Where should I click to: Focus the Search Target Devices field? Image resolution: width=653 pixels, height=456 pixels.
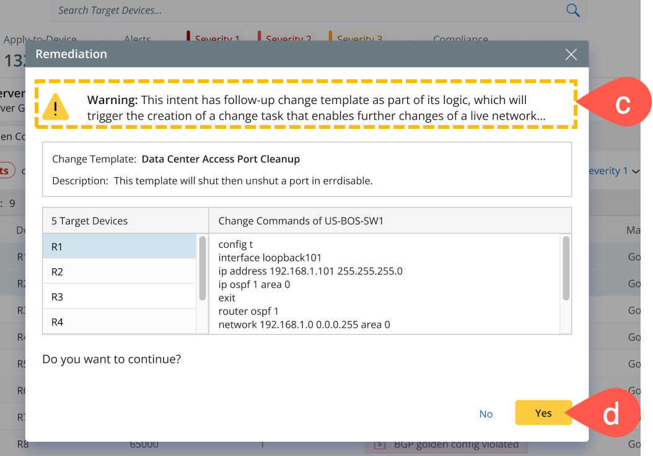pyautogui.click(x=310, y=11)
